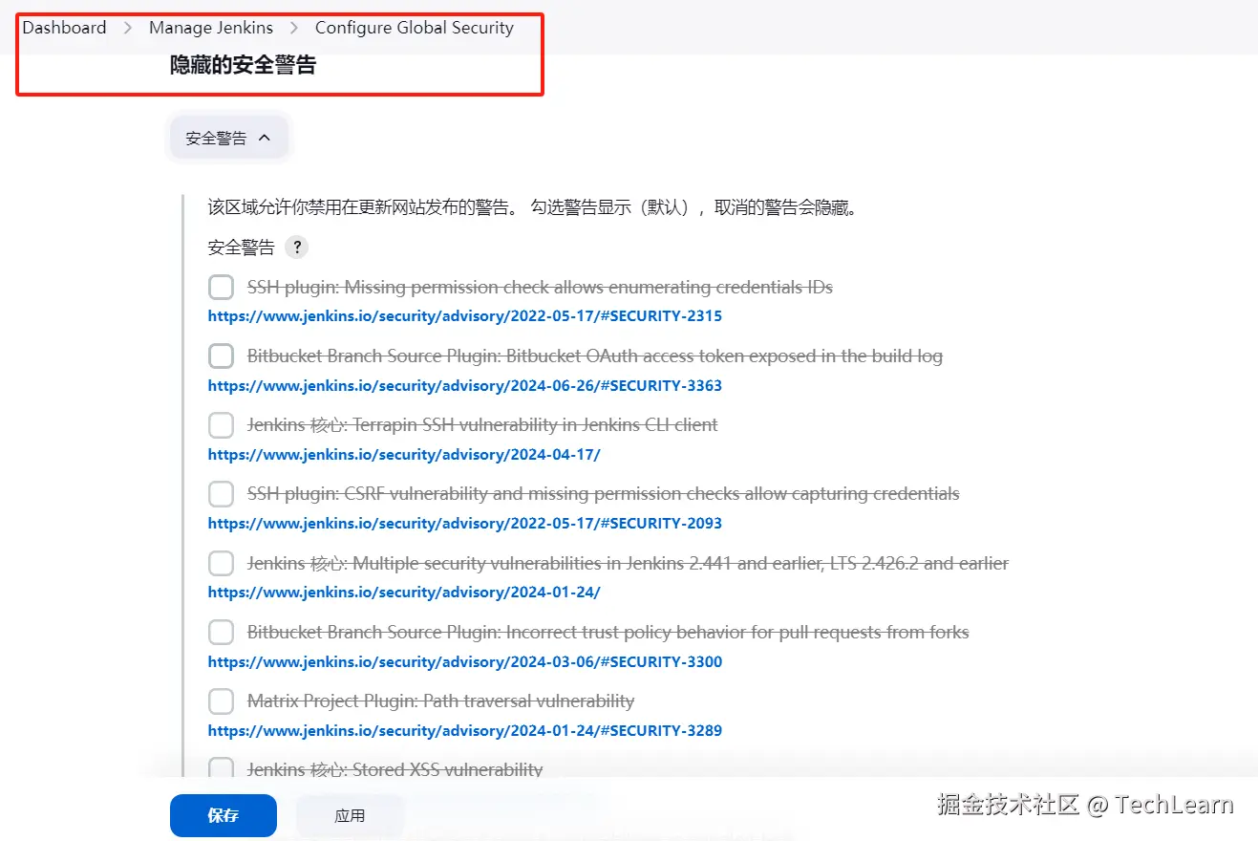Open advisory link SECURITY-3300
This screenshot has width=1258, height=841.
tap(465, 662)
